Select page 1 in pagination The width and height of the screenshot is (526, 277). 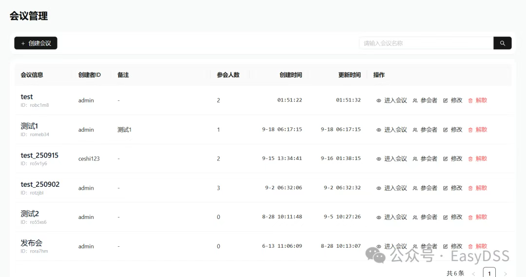pyautogui.click(x=489, y=273)
